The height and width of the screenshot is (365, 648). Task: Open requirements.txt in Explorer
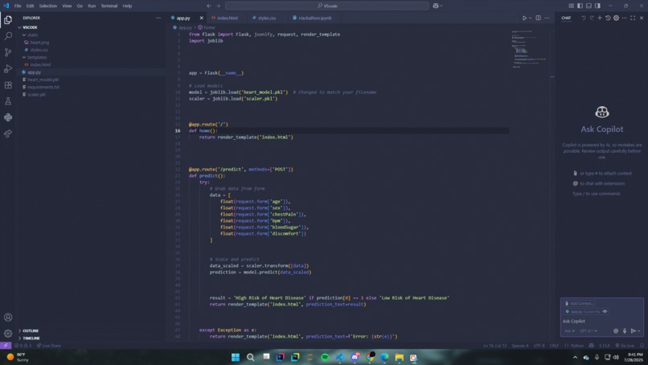coord(43,87)
